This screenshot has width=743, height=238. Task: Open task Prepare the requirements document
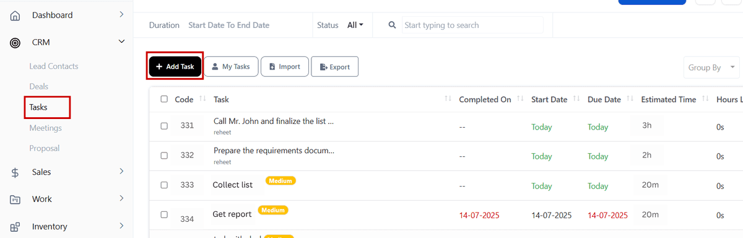(x=274, y=151)
